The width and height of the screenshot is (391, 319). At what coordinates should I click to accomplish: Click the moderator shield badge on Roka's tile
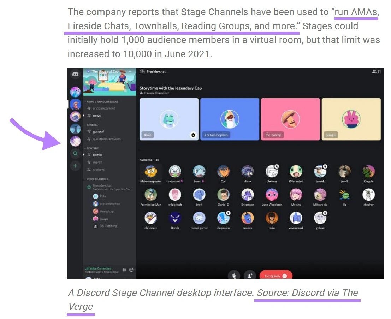193,135
